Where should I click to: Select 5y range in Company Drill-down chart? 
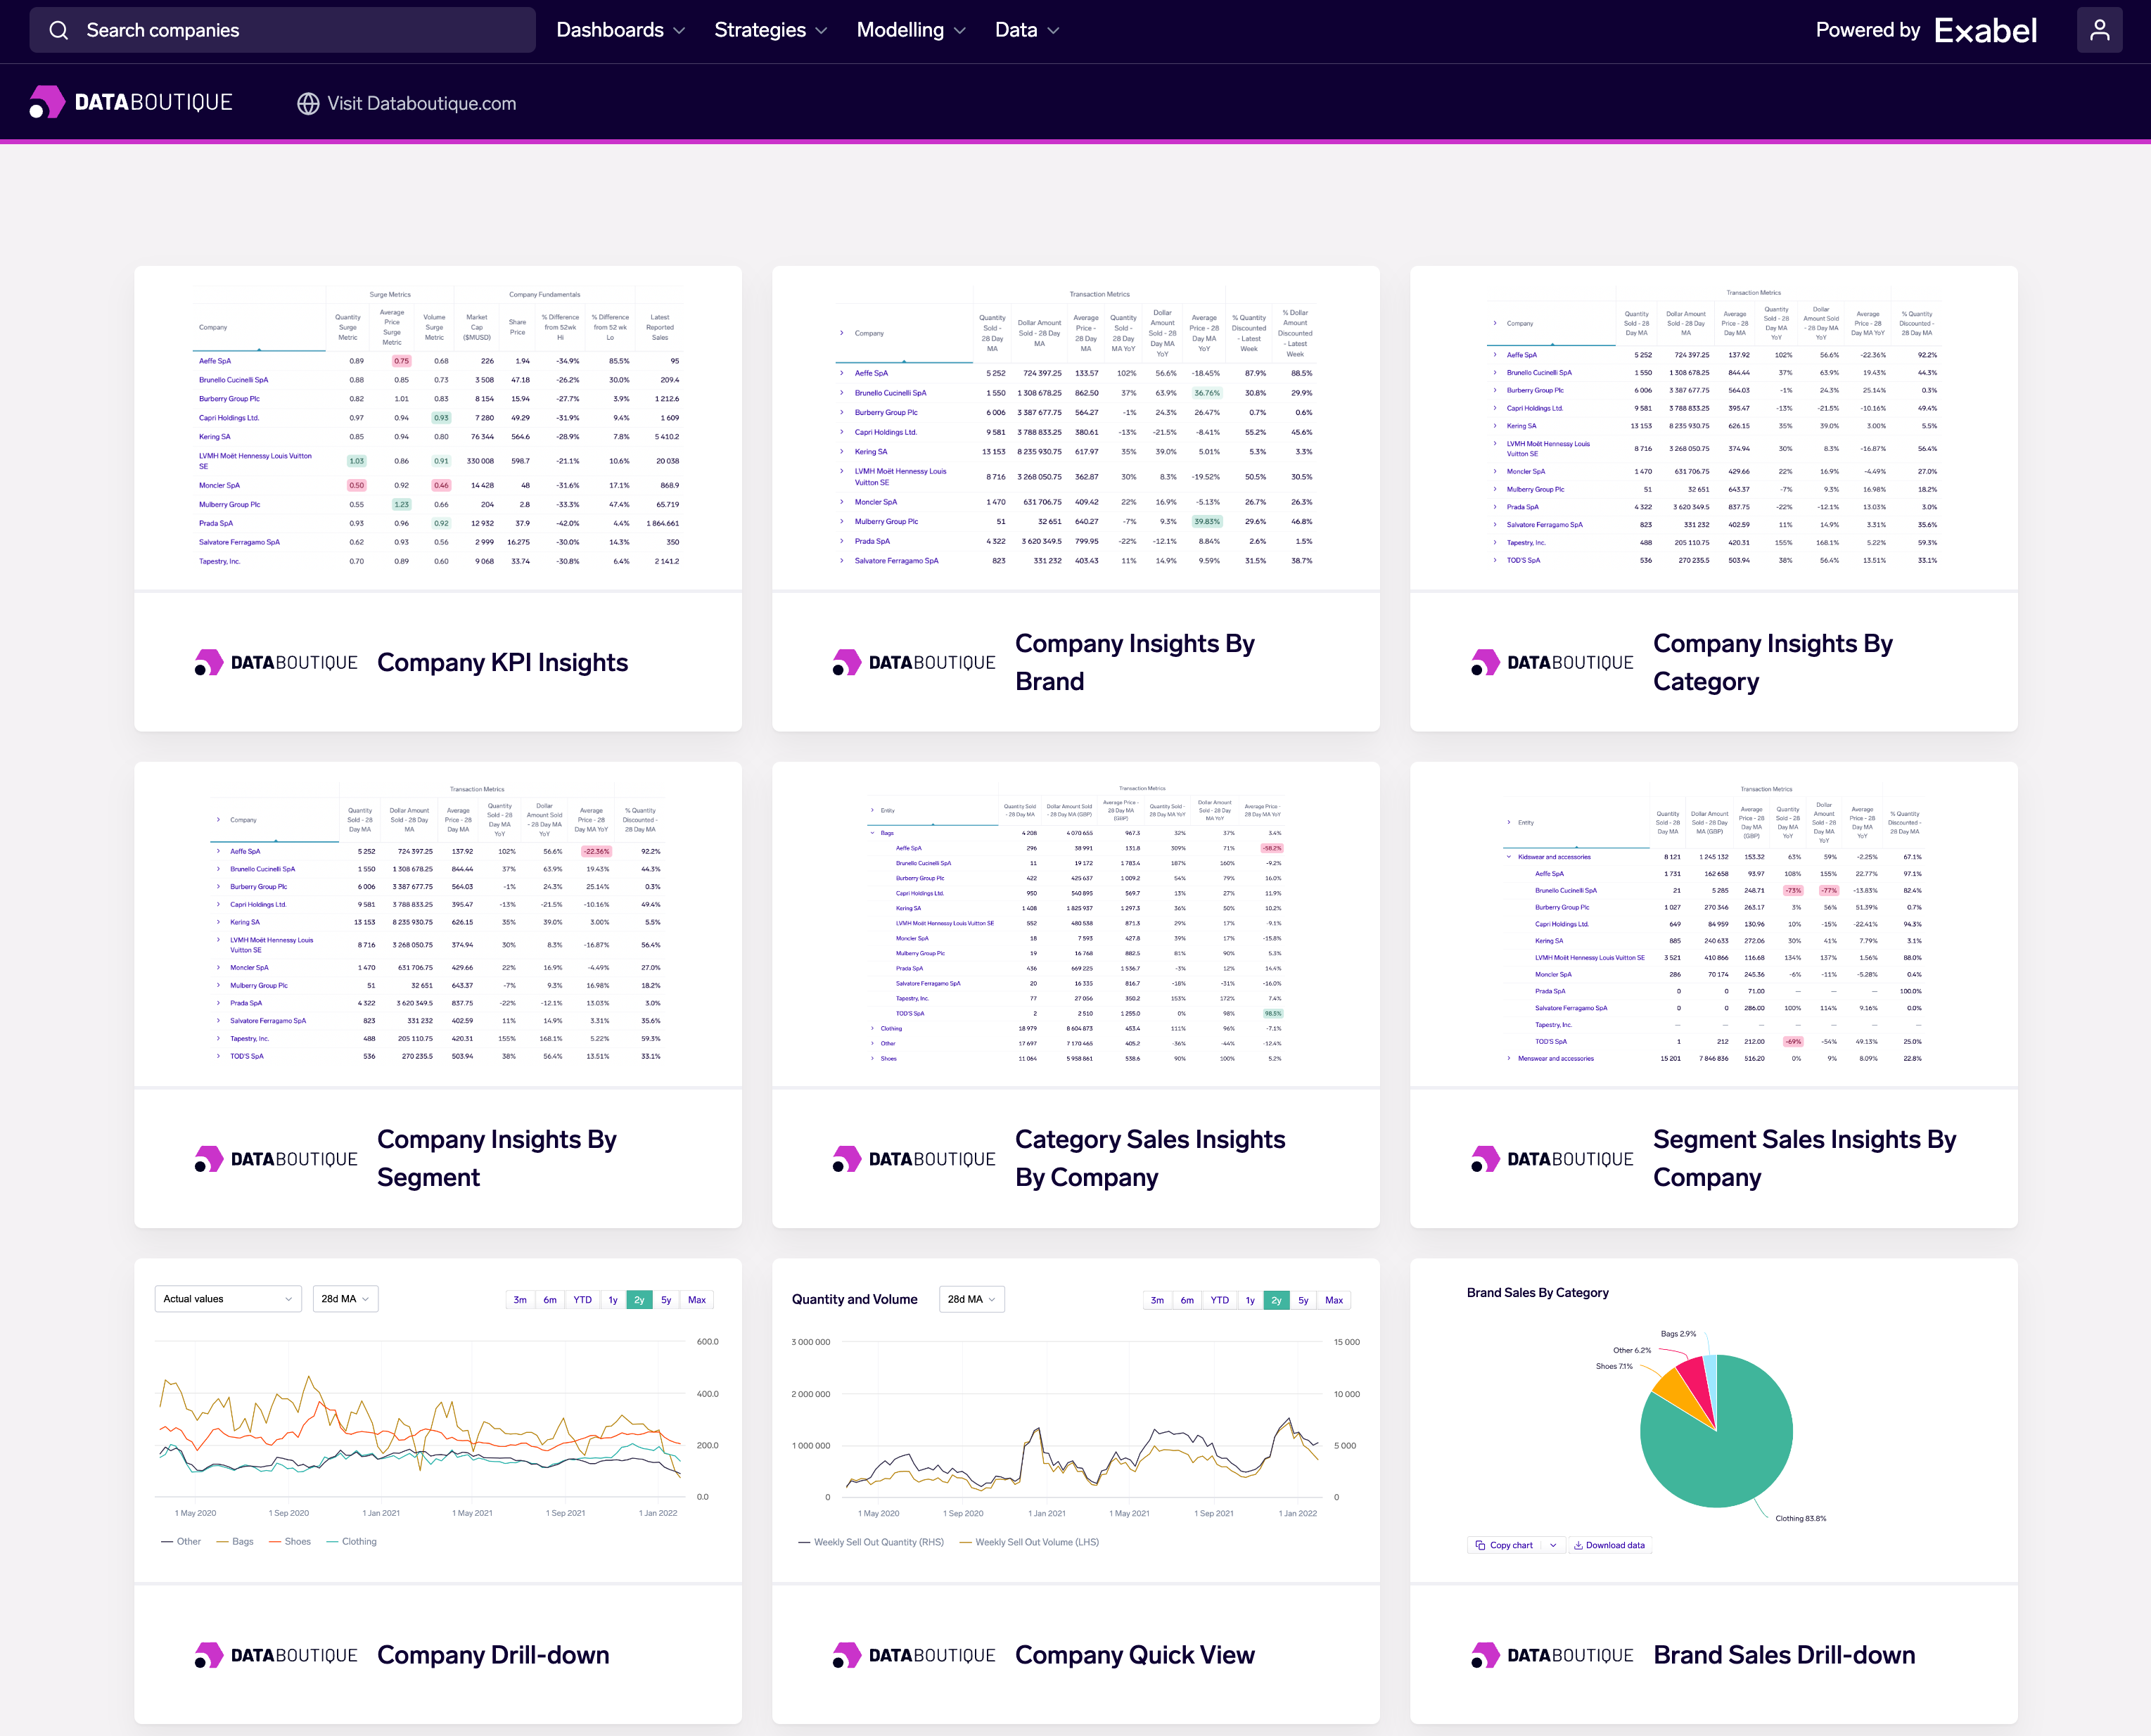point(666,1300)
